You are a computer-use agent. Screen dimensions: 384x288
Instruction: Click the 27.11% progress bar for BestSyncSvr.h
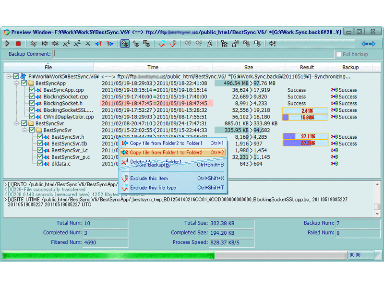(x=306, y=136)
